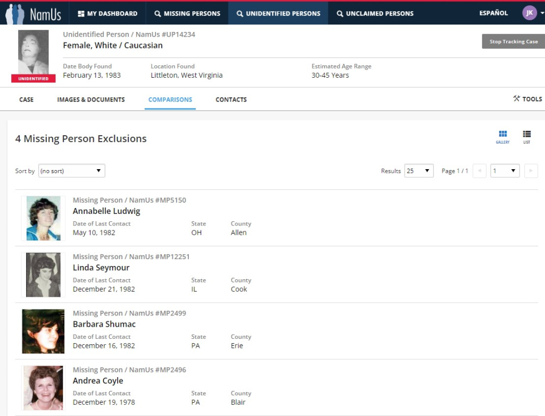Viewport: 545px width, 416px height.
Task: Open Unclaimed Persons search
Action: point(375,13)
